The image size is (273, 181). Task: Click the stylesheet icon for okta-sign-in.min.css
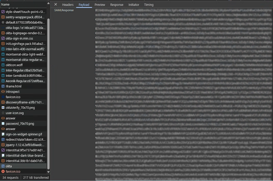(3, 38)
